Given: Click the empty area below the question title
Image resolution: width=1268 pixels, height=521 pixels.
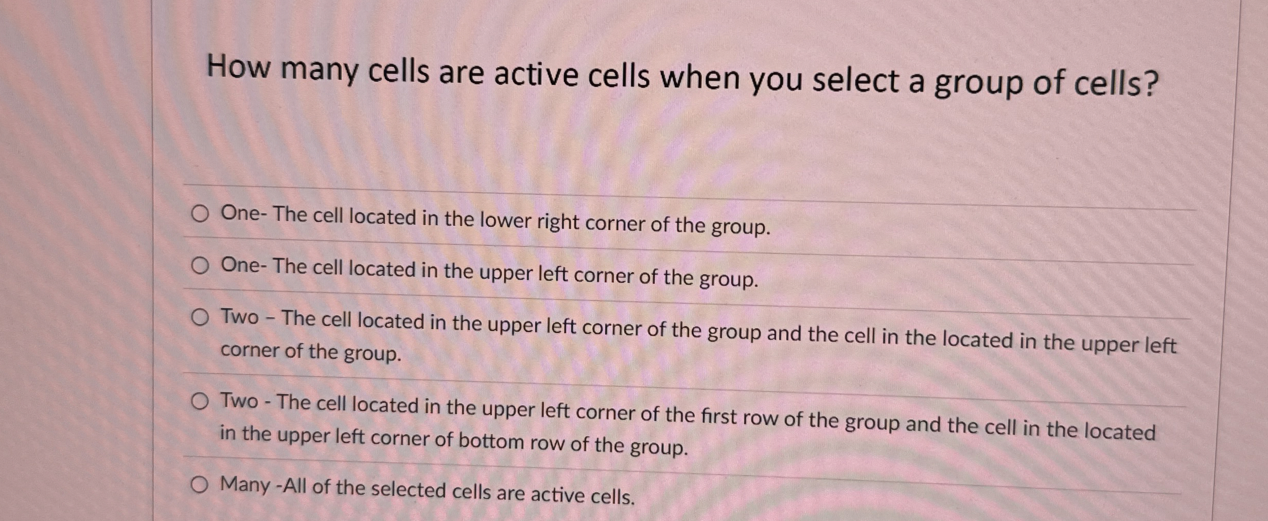Looking at the screenshot, I should pyautogui.click(x=618, y=144).
